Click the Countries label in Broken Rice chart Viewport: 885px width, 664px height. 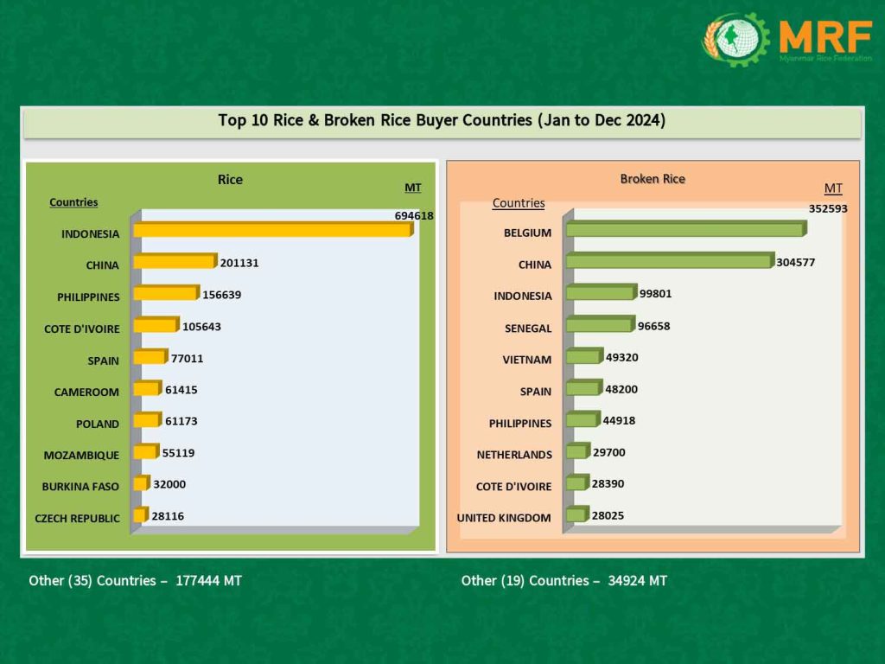click(x=519, y=202)
